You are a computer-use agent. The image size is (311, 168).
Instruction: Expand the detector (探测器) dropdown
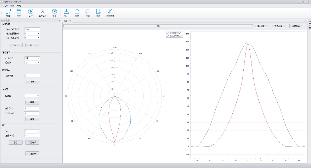point(32,96)
